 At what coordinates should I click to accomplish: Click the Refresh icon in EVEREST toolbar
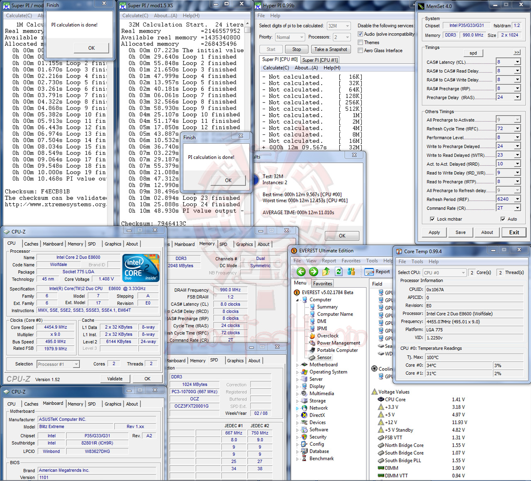[339, 272]
